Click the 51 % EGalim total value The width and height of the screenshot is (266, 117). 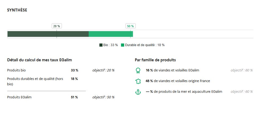pos(74,97)
